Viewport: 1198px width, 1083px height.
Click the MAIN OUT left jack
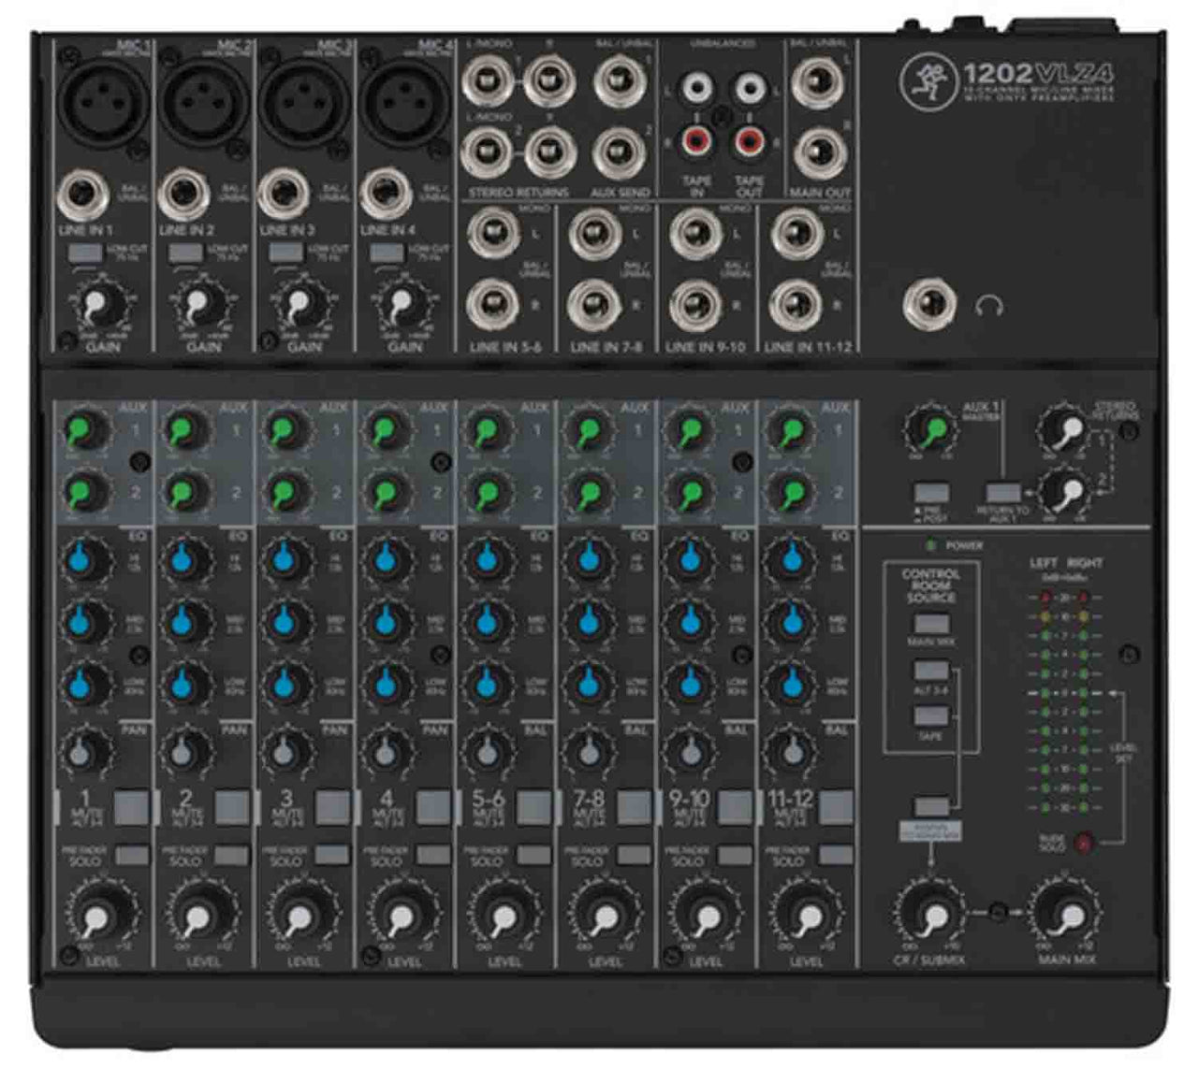[x=818, y=82]
